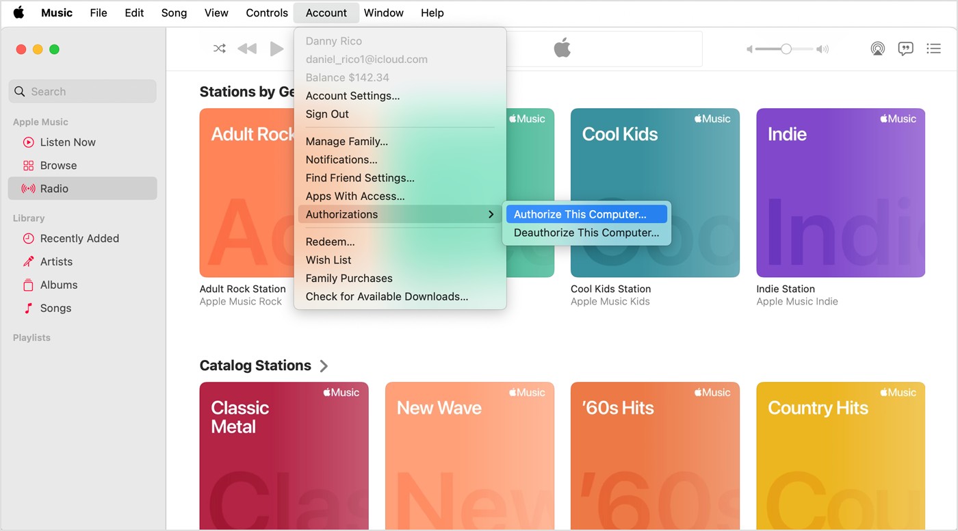This screenshot has width=958, height=531.
Task: Select Manage Family… menu item
Action: point(400,142)
